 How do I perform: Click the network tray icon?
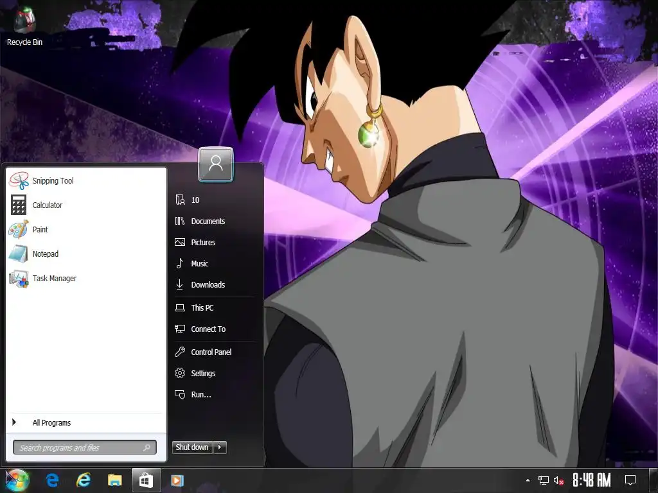(544, 480)
